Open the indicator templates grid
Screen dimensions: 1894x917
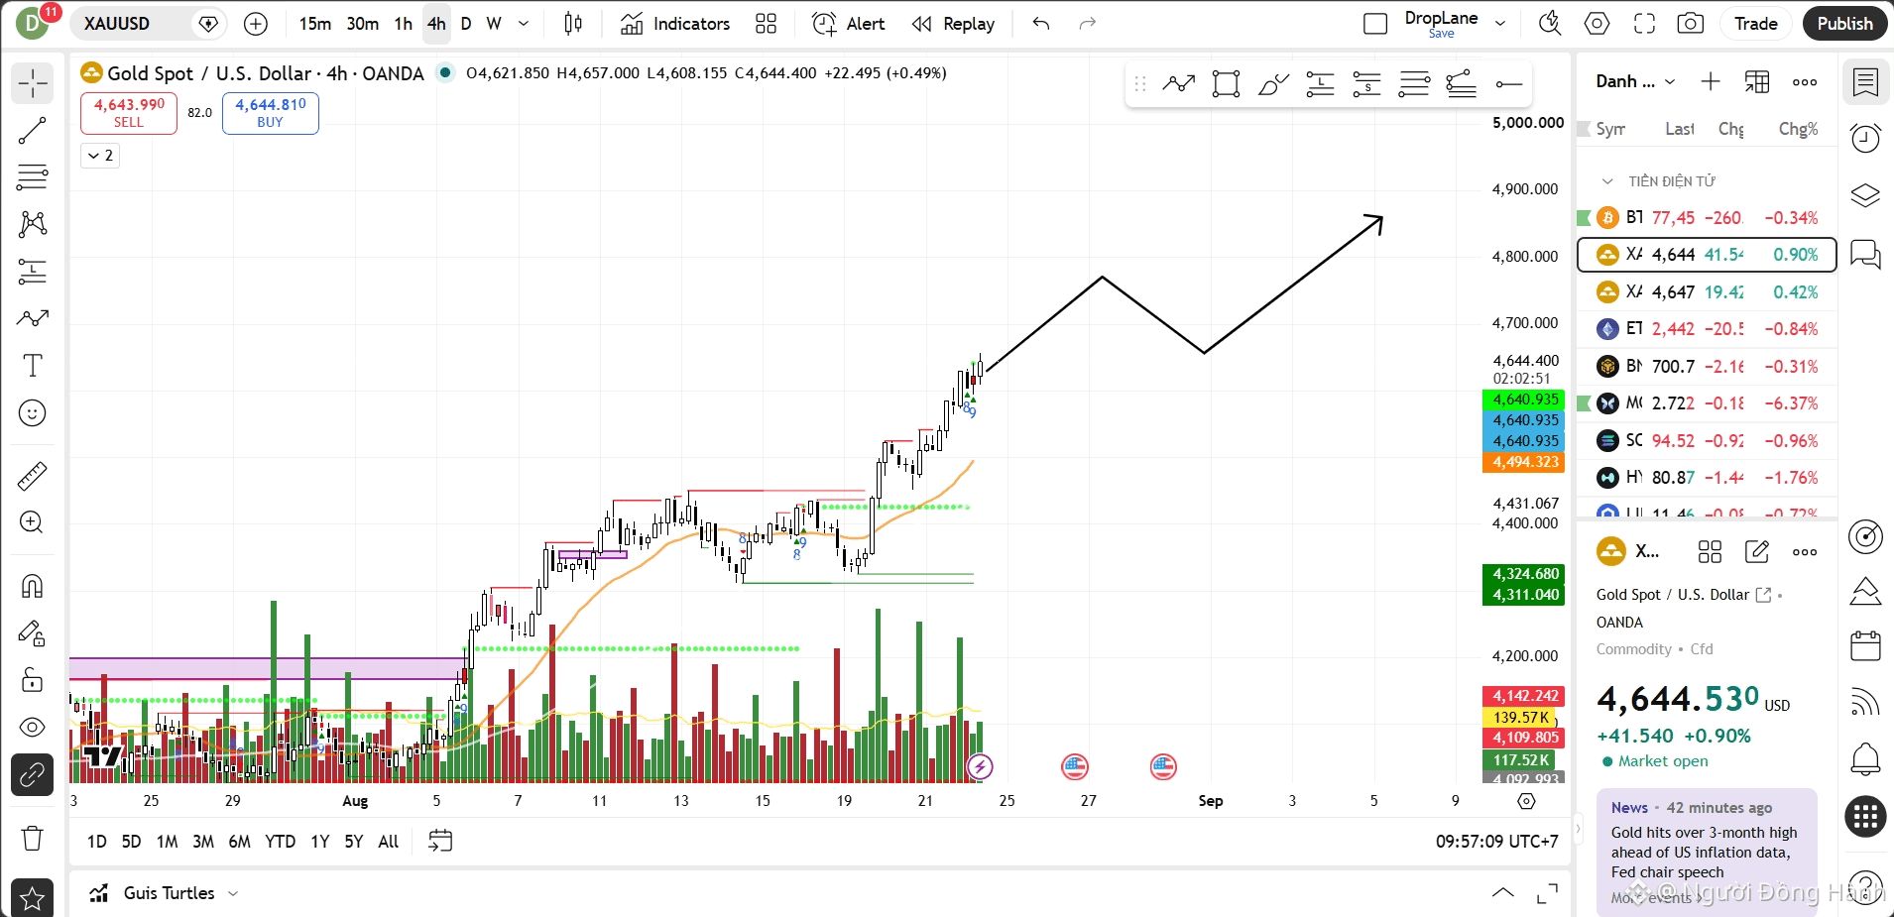766,24
